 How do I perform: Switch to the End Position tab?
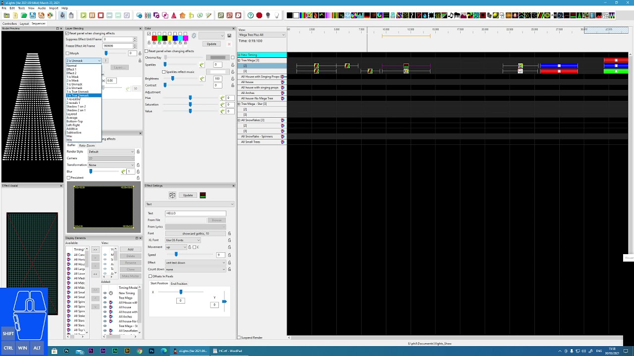click(x=179, y=284)
